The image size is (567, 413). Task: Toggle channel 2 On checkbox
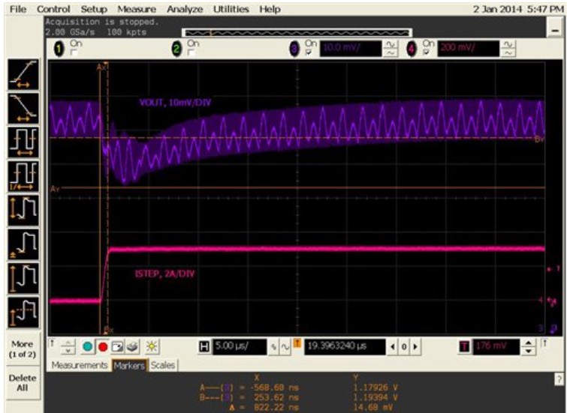192,53
